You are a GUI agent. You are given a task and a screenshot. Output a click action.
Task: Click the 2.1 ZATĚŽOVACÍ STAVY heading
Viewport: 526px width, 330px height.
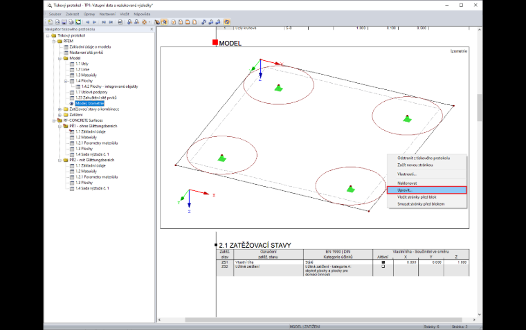tap(255, 245)
